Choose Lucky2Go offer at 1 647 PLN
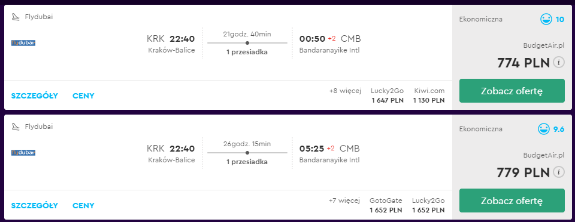 (x=388, y=95)
